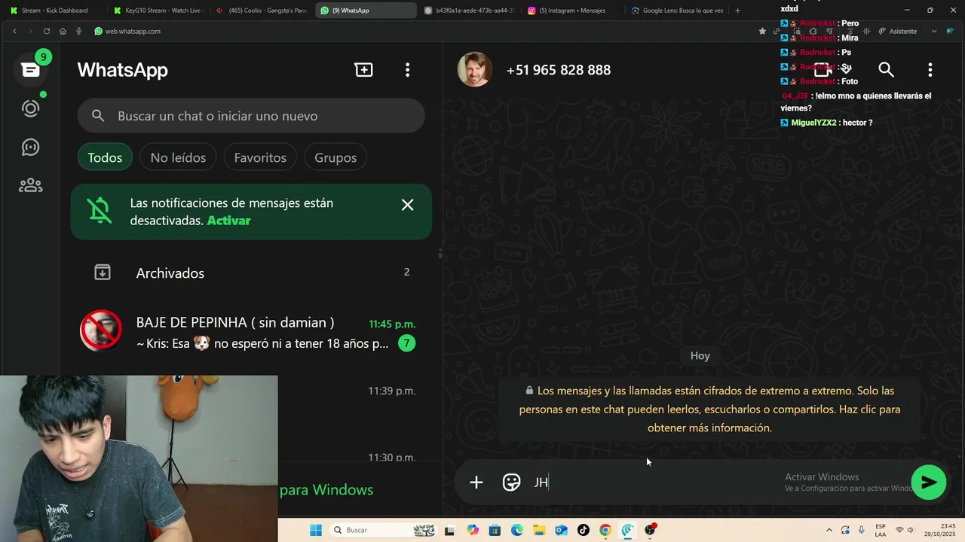Click the message input containing 'JH'

coord(656,483)
